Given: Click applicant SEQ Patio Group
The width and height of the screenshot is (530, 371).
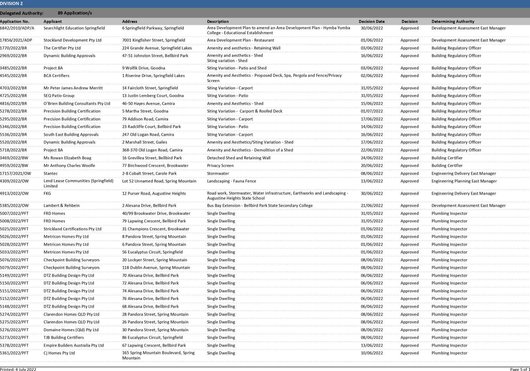Looking at the screenshot, I should [x=59, y=96].
